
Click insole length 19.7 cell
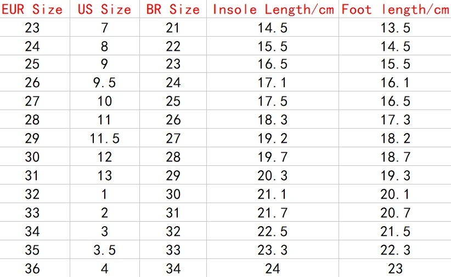273,157
